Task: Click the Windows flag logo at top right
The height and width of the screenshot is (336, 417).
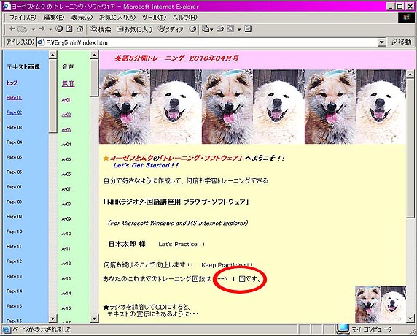Action: (406, 18)
